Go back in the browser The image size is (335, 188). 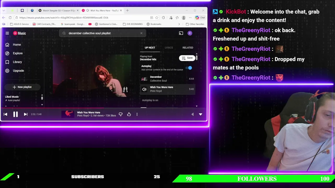[x=3, y=17]
